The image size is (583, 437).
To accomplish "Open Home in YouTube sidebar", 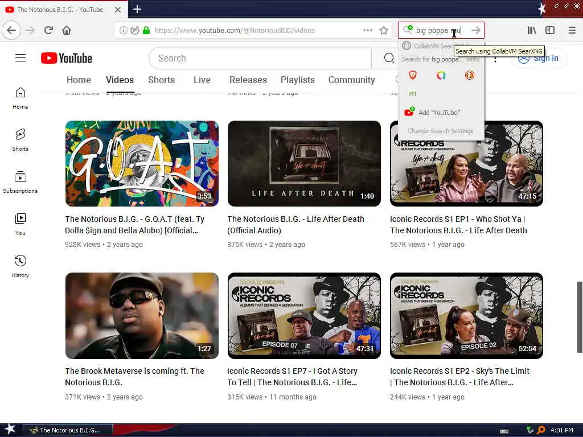I will pyautogui.click(x=20, y=98).
